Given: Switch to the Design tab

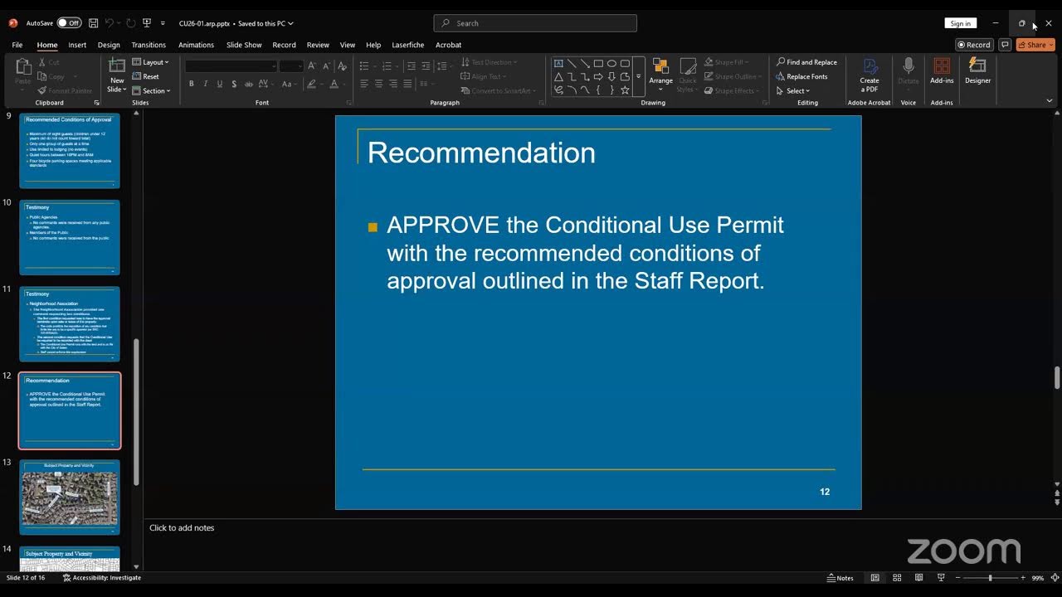Looking at the screenshot, I should pos(109,45).
